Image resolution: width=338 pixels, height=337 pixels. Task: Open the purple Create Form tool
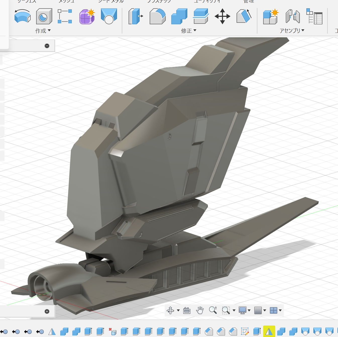coord(87,16)
